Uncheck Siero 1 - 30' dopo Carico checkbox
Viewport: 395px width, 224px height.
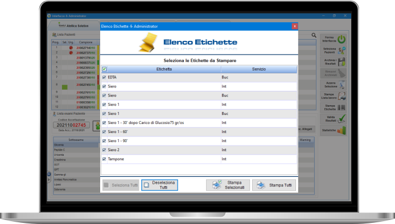point(104,123)
